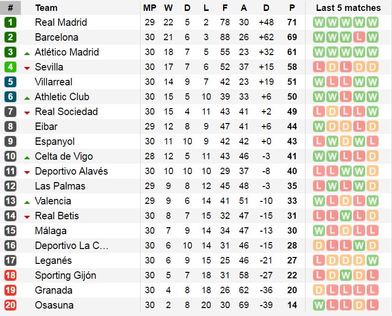Viewport: 392px width, 316px height.
Task: Select the Deportivo La C… team name
Action: click(x=72, y=246)
